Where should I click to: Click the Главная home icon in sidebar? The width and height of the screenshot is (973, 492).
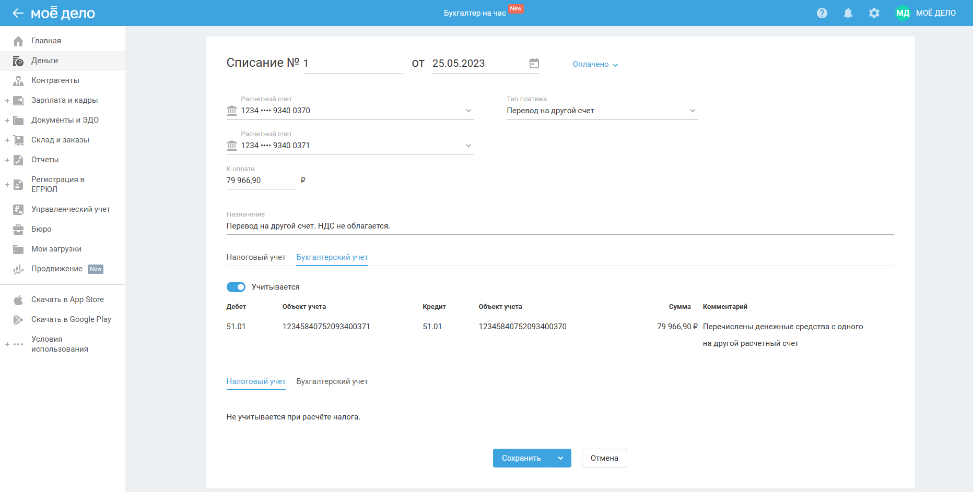[x=18, y=41]
